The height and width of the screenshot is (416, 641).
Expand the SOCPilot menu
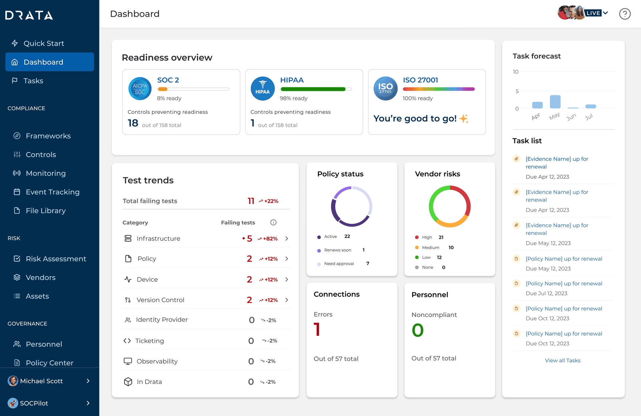pos(49,403)
